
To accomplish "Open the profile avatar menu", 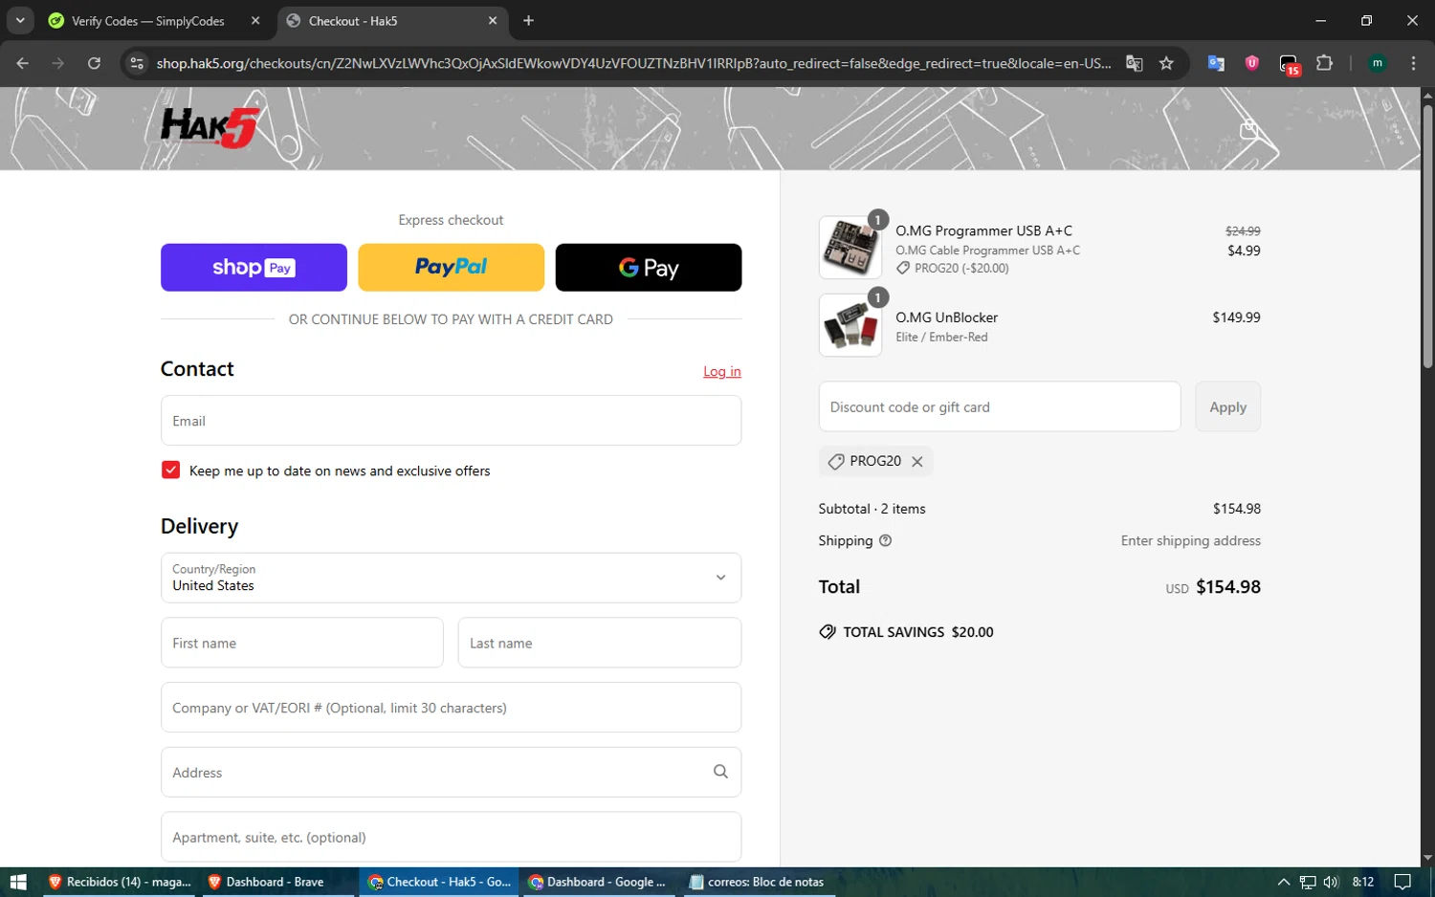I will click(1378, 63).
